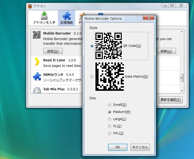Viewport: 194px width, 159px height.
Task: Close the Mobile Barcoder Options dialog
Action: pos(149,18)
